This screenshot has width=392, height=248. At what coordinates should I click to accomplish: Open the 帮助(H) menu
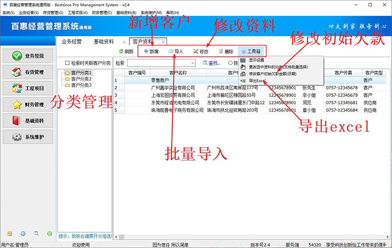[172, 13]
